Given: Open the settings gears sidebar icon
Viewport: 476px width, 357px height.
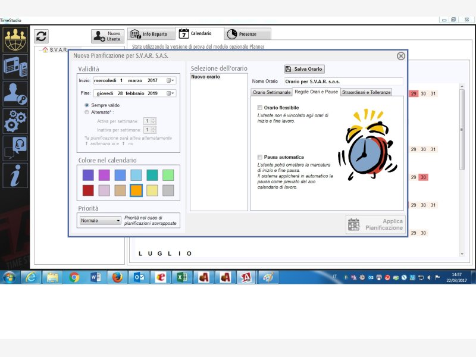Looking at the screenshot, I should 15,121.
